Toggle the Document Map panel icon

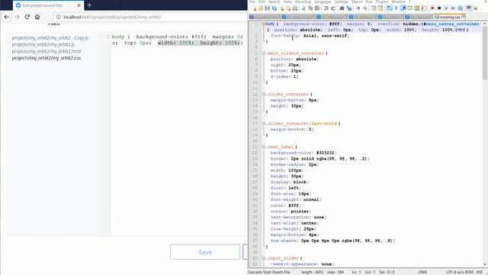point(417,8)
